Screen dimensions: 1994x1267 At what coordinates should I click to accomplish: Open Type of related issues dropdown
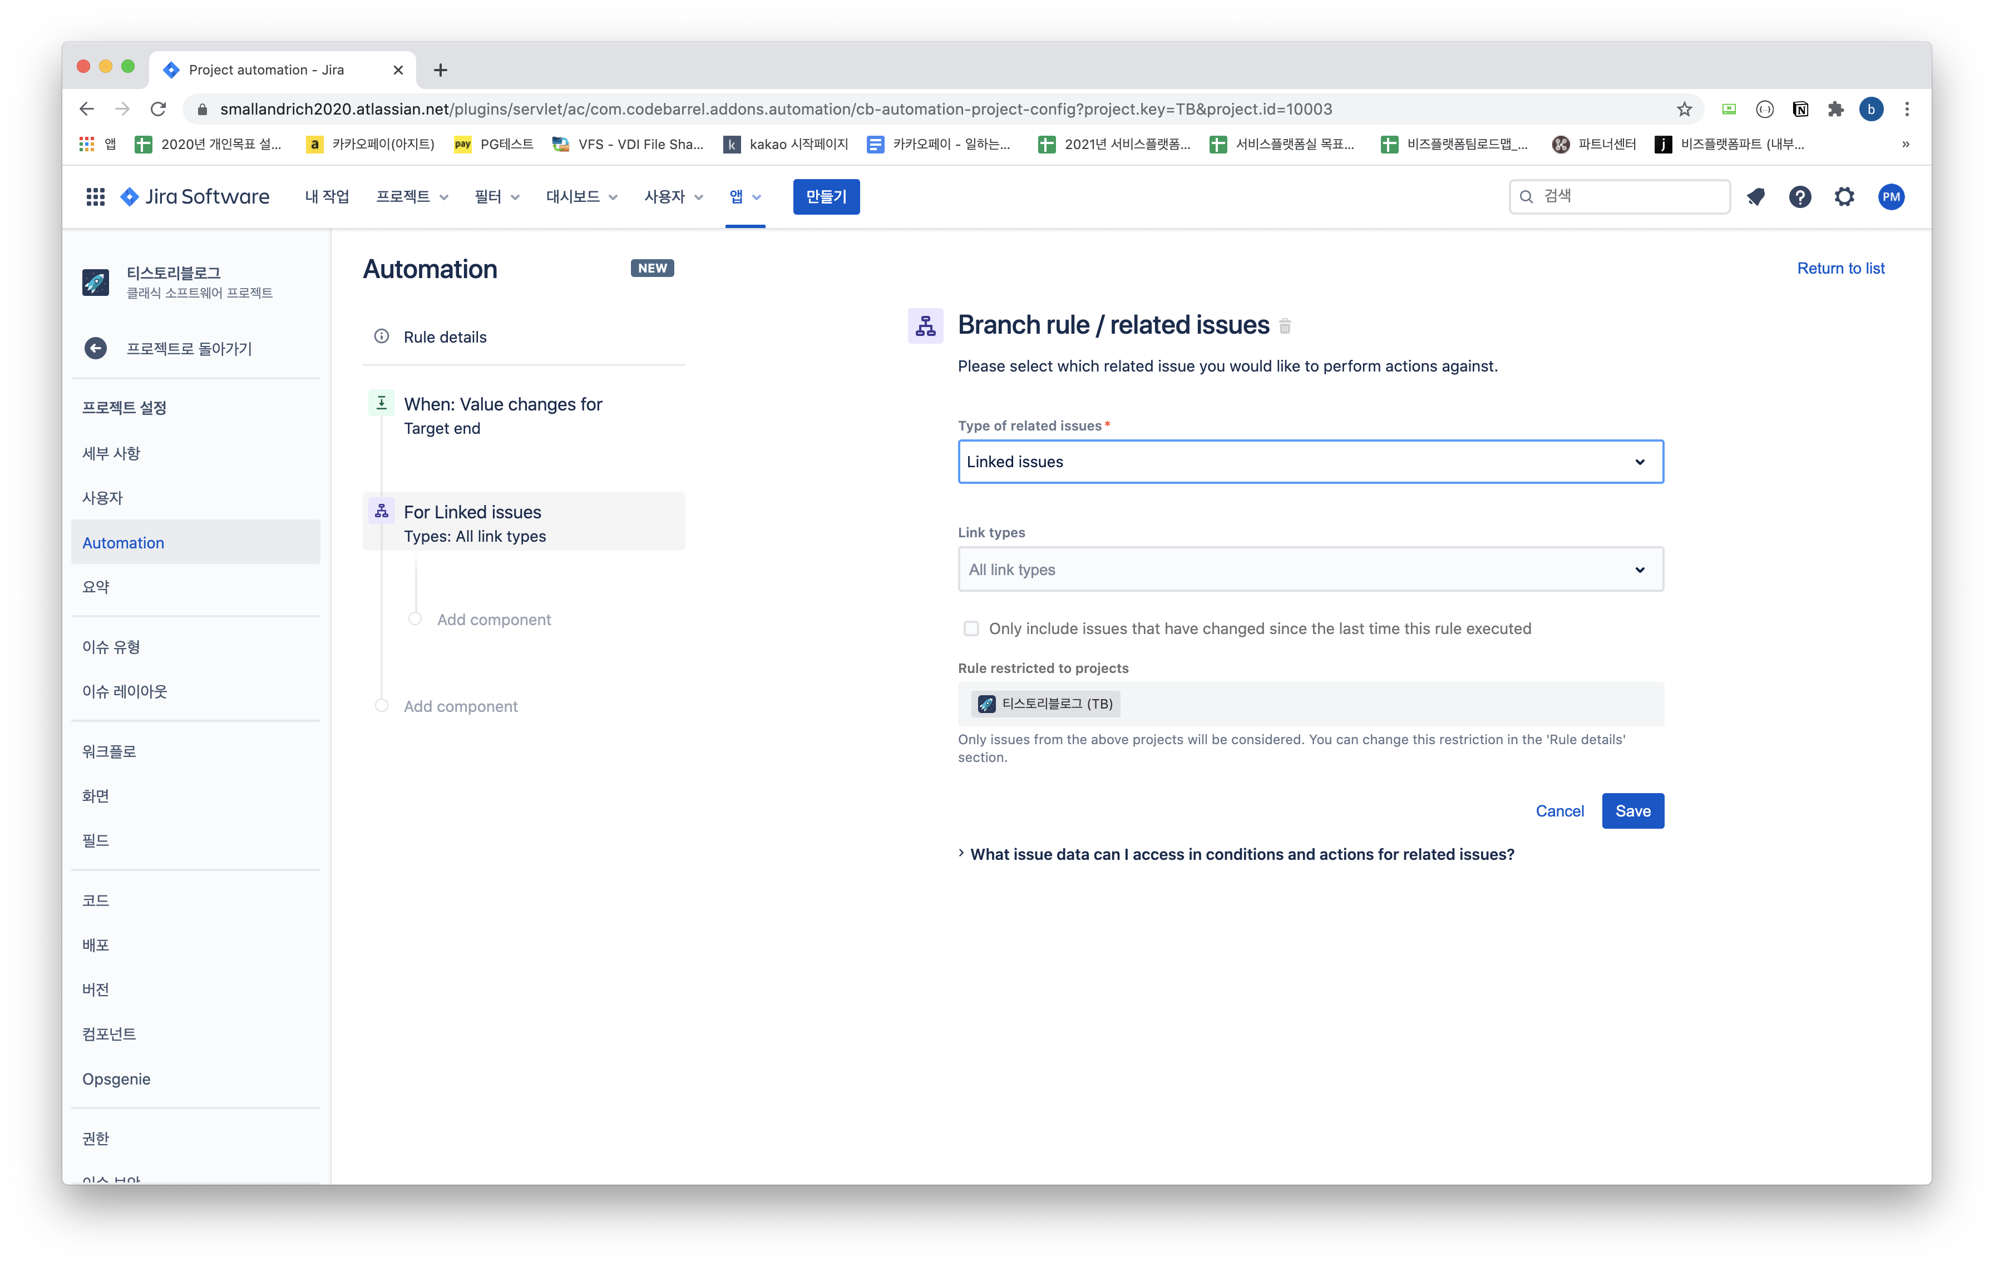coord(1310,462)
